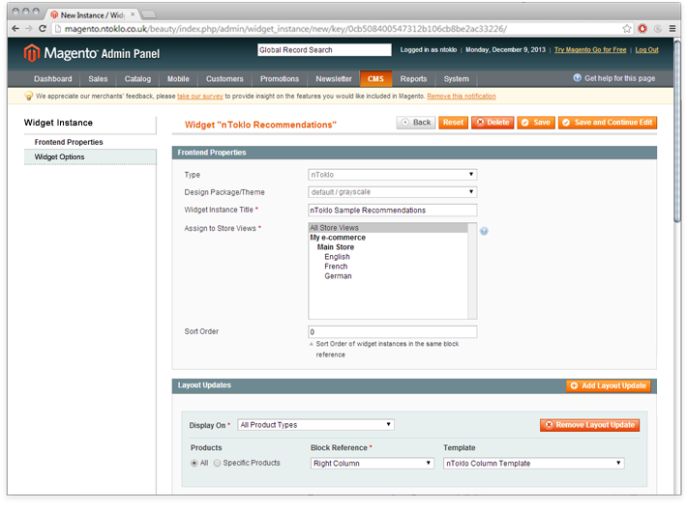Image resolution: width=687 pixels, height=510 pixels.
Task: Reload the page with the refresh icon
Action: 43,29
